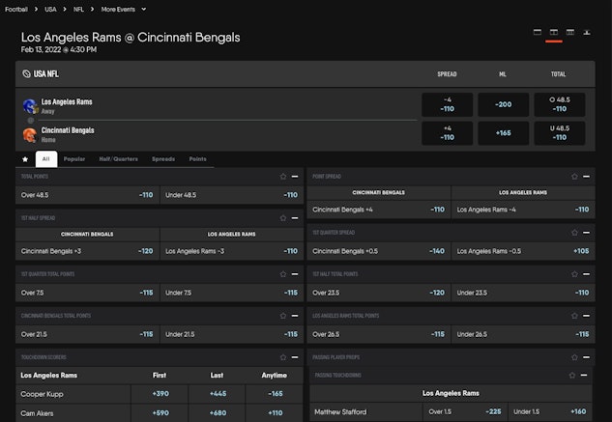612x422 pixels.
Task: Collapse the 1st Half Spread section
Action: [x=295, y=218]
